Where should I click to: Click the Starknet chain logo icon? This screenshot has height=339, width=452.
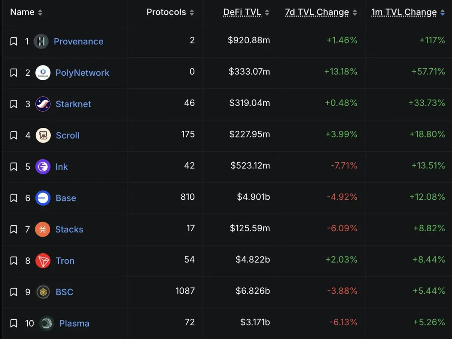click(43, 104)
